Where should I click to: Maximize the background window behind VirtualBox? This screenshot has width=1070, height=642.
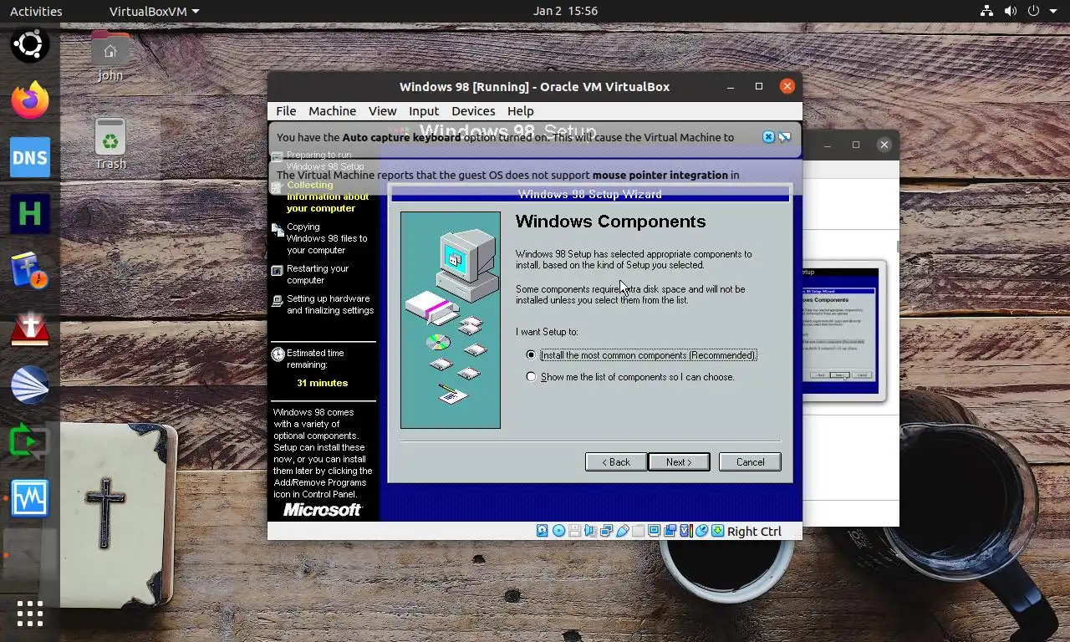(855, 145)
